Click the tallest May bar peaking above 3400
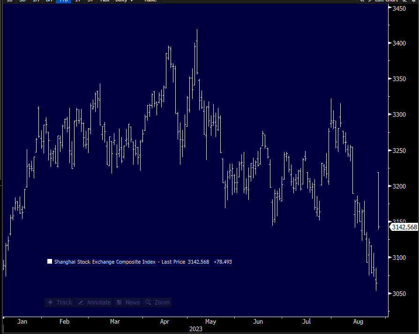 coord(197,51)
